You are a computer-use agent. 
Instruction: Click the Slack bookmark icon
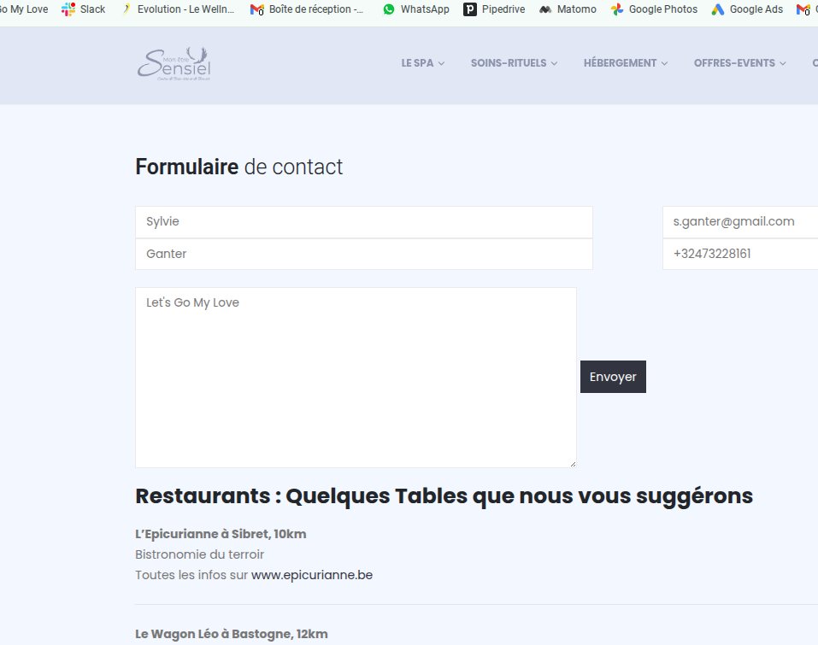click(68, 9)
